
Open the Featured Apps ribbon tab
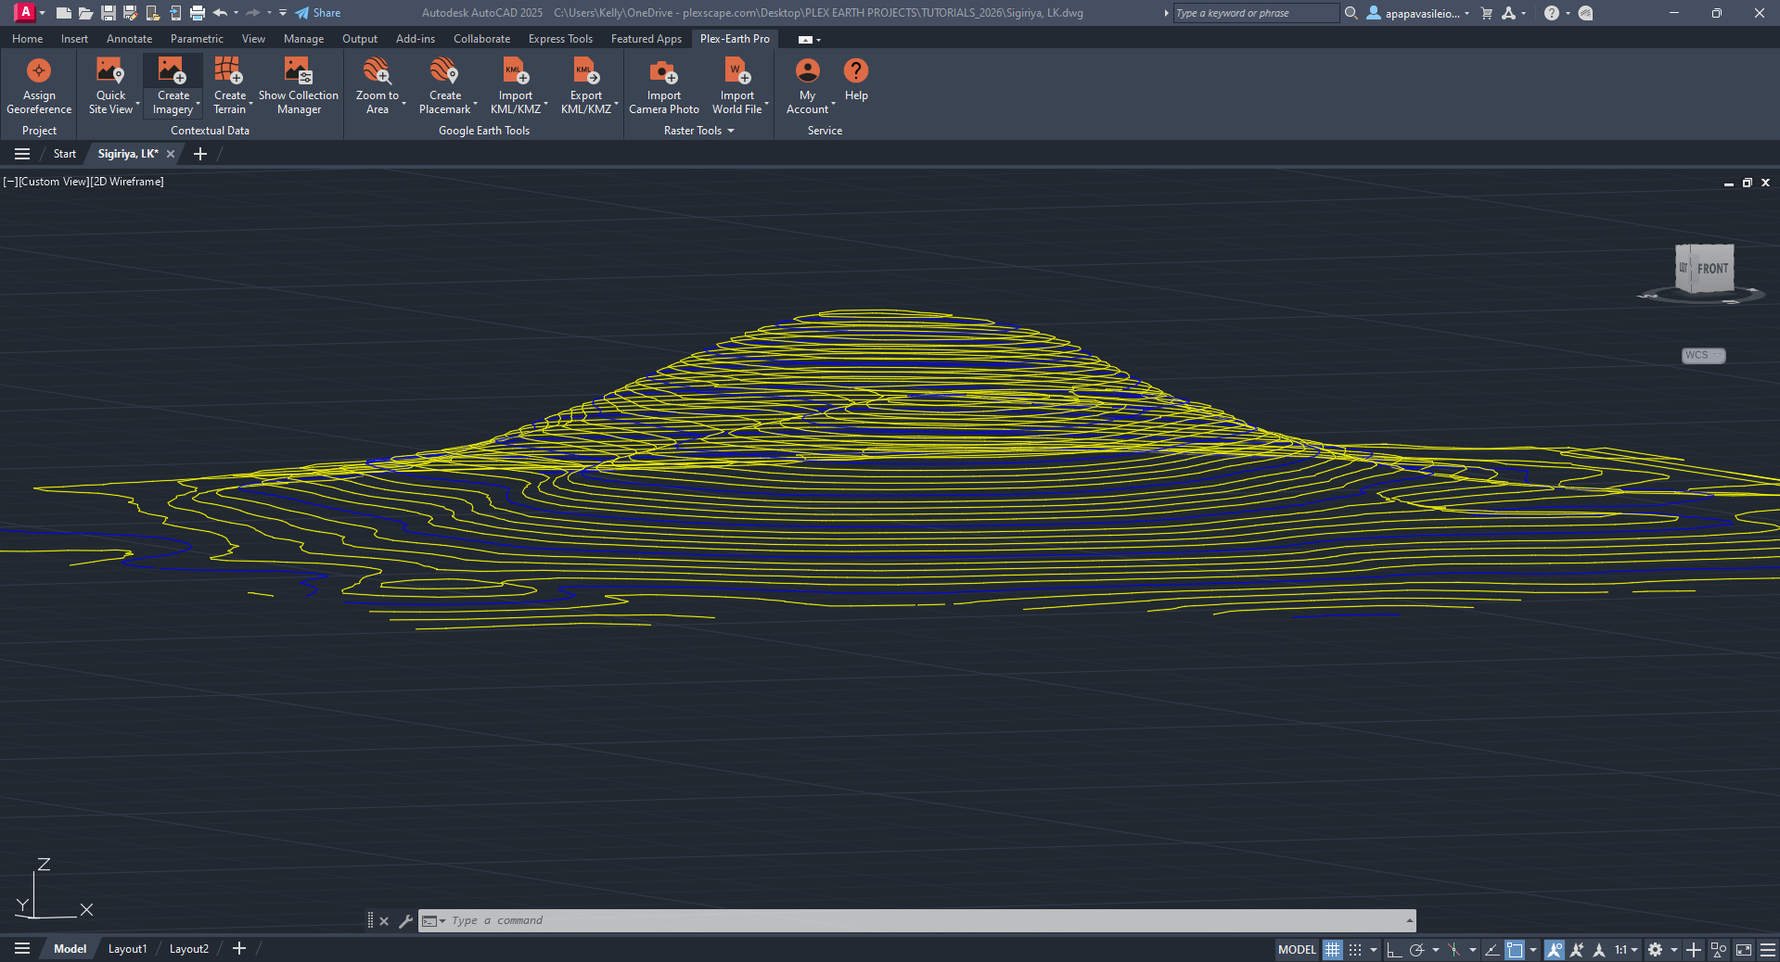click(647, 39)
